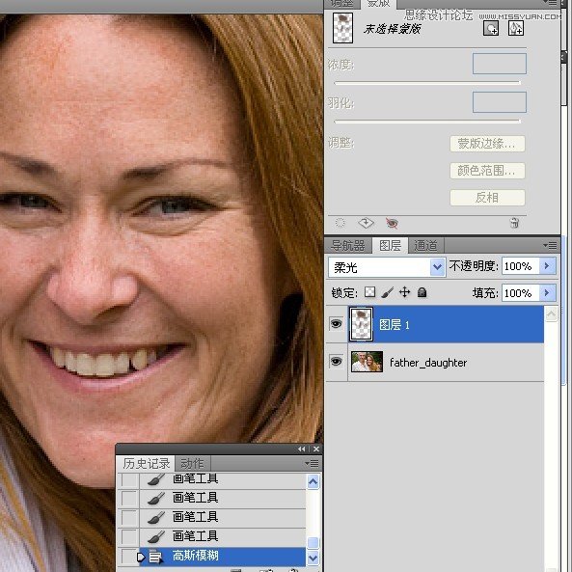Click Layers panel scroll up arrow
Screen dimensions: 572x572
click(551, 313)
